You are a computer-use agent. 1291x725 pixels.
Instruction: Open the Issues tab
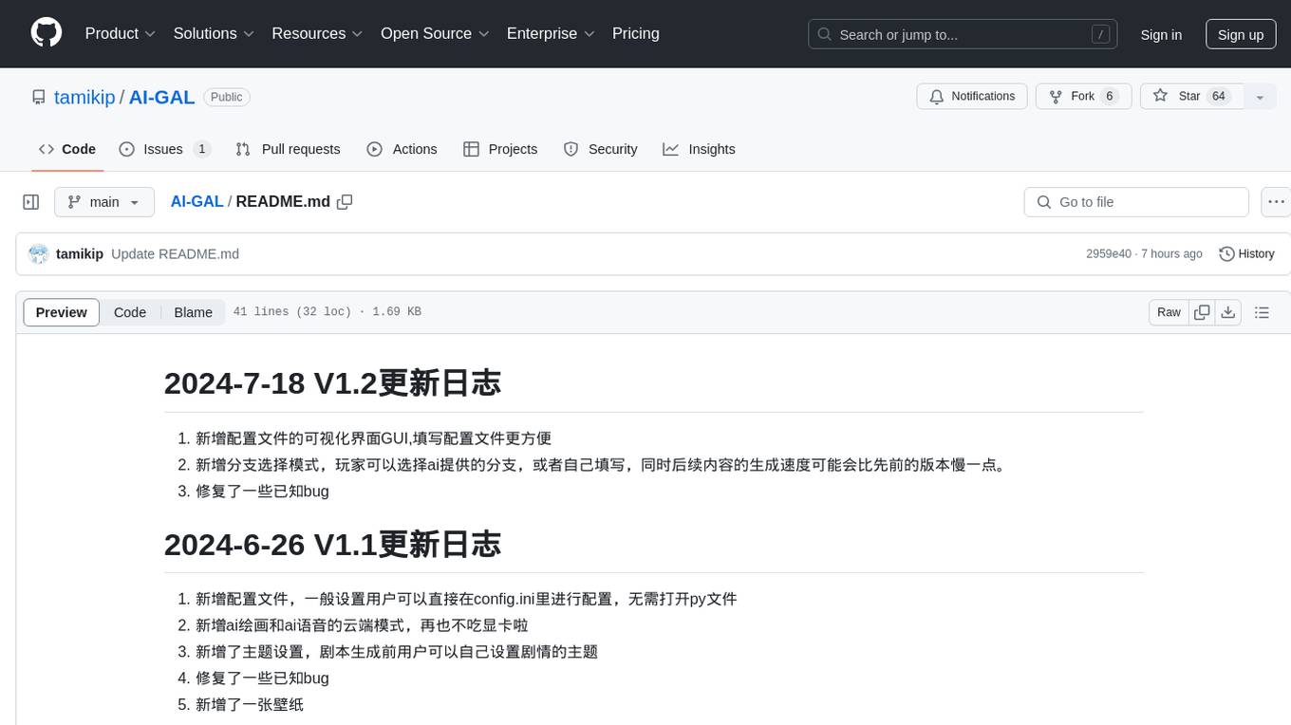(x=165, y=149)
